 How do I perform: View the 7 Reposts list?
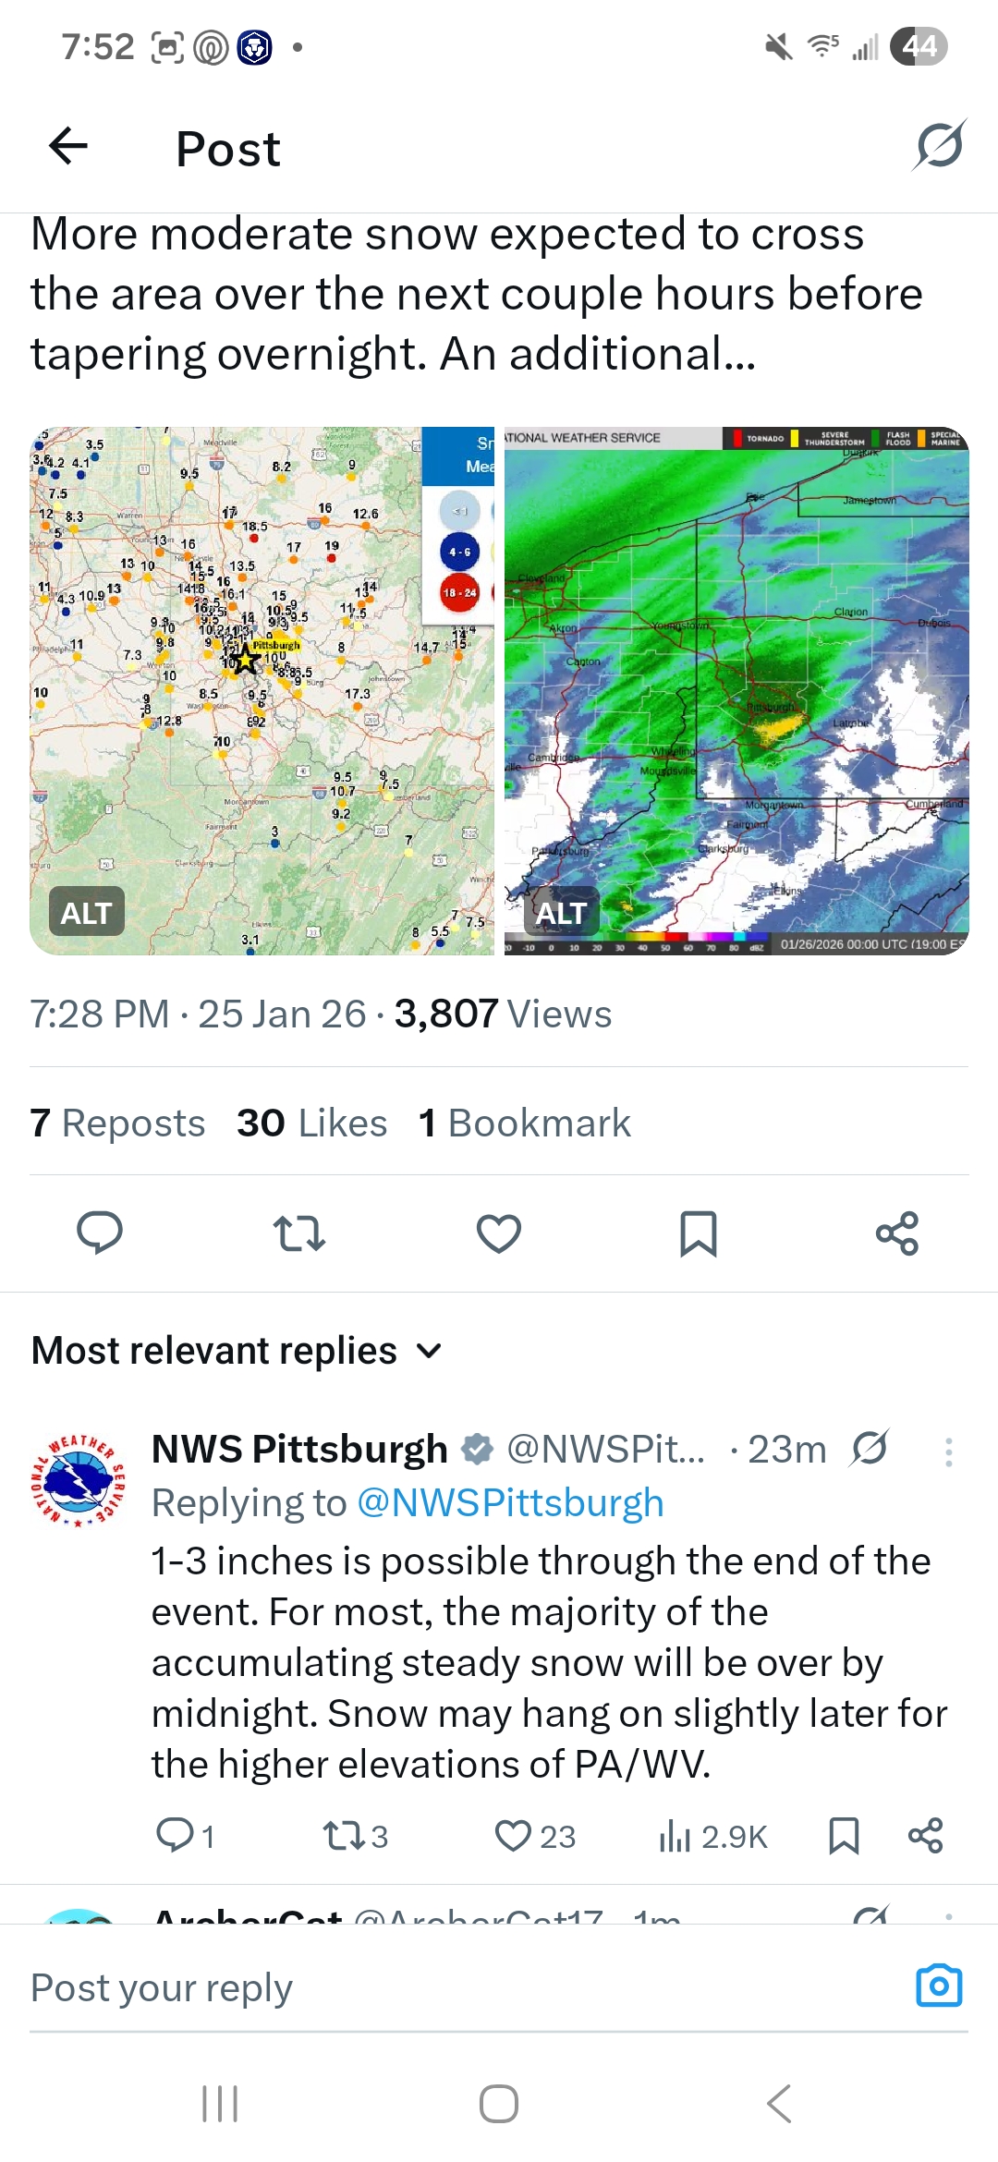point(117,1123)
